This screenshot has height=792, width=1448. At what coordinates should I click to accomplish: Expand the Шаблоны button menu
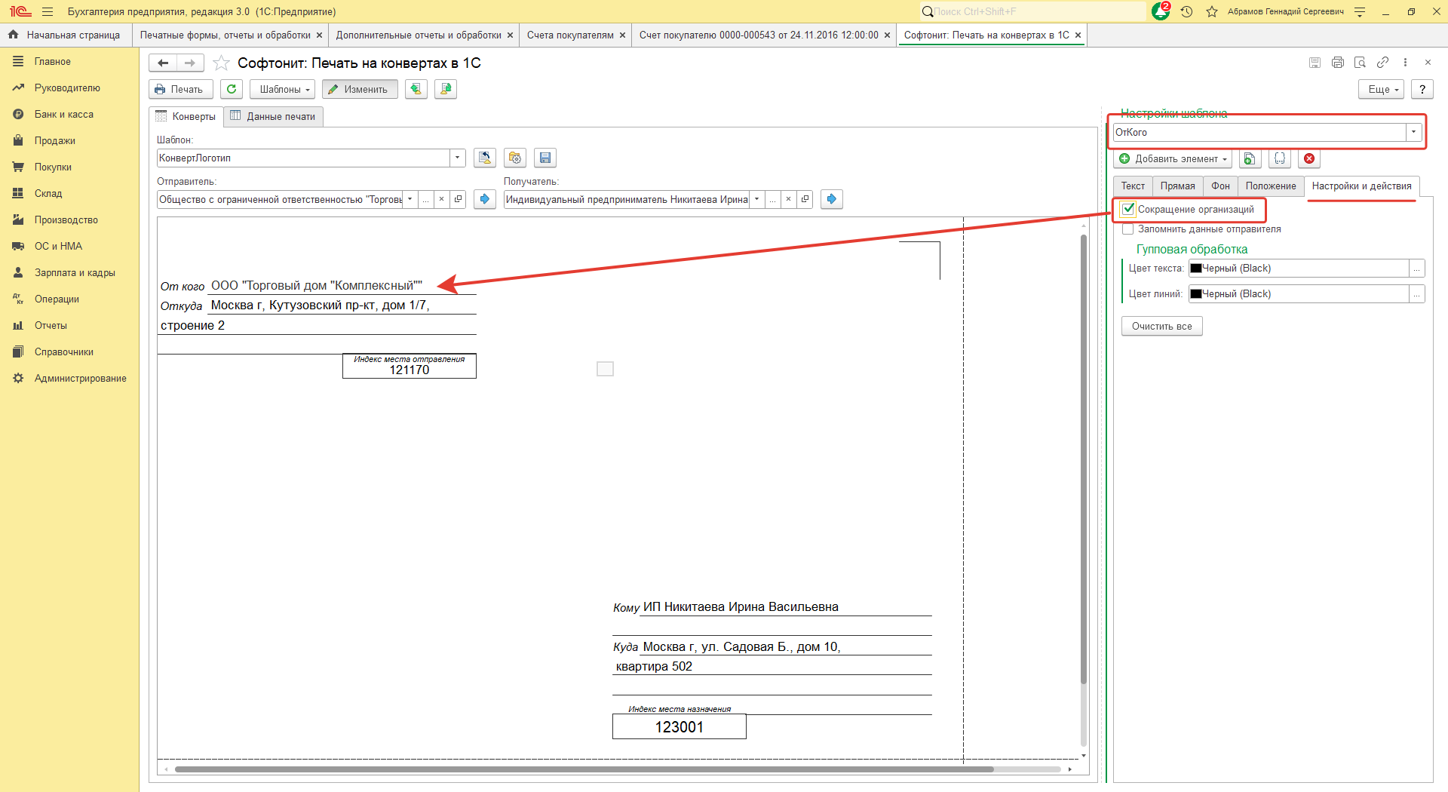(x=284, y=89)
